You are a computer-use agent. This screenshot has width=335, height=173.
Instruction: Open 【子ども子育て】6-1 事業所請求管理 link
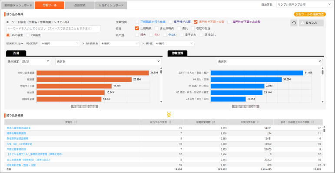[x=34, y=154]
